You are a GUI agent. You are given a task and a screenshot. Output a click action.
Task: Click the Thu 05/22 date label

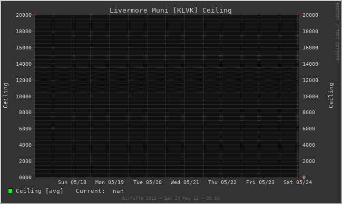222,182
